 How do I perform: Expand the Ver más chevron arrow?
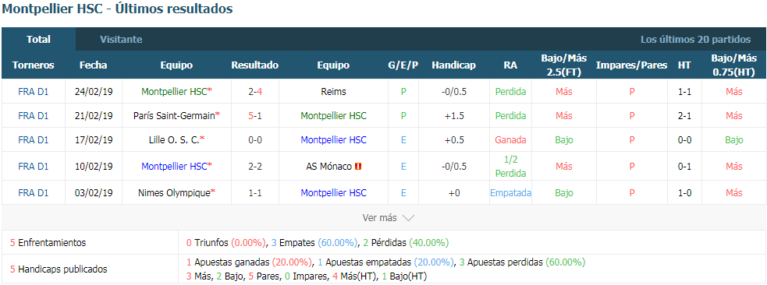(408, 218)
